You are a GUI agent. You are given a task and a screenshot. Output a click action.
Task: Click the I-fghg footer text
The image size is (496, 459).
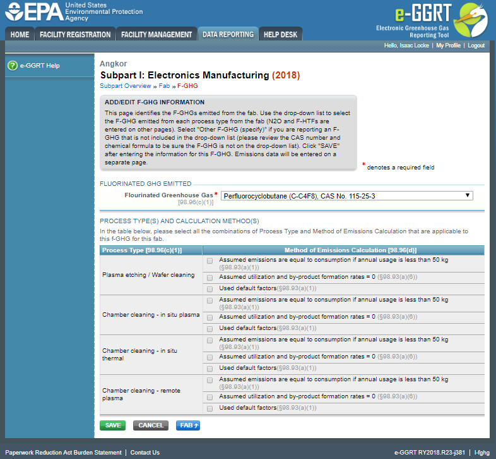[x=482, y=453]
